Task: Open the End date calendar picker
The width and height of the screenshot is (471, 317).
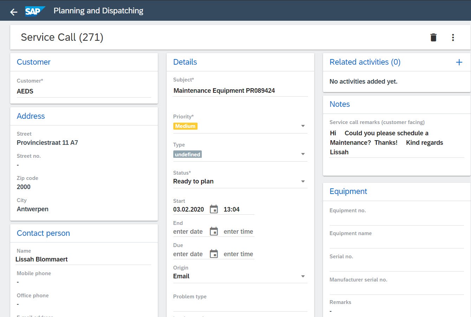Action: pyautogui.click(x=214, y=232)
